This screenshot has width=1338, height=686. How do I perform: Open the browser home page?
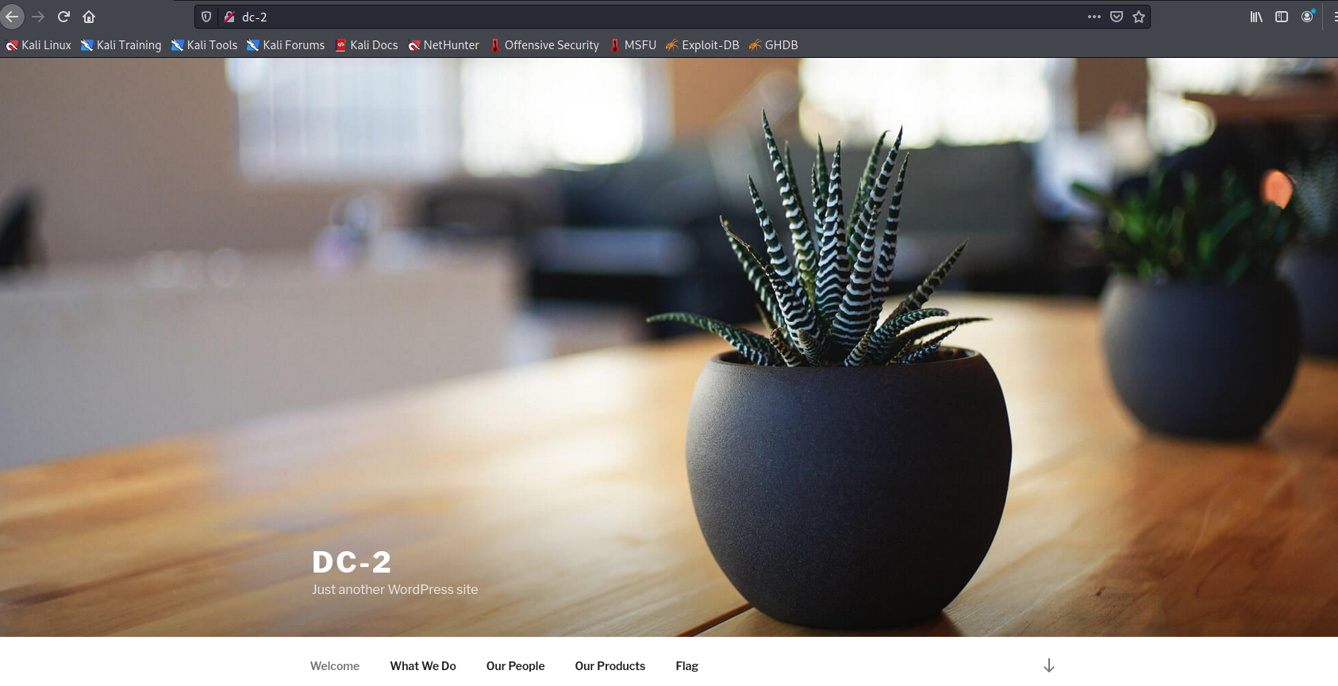[x=89, y=17]
